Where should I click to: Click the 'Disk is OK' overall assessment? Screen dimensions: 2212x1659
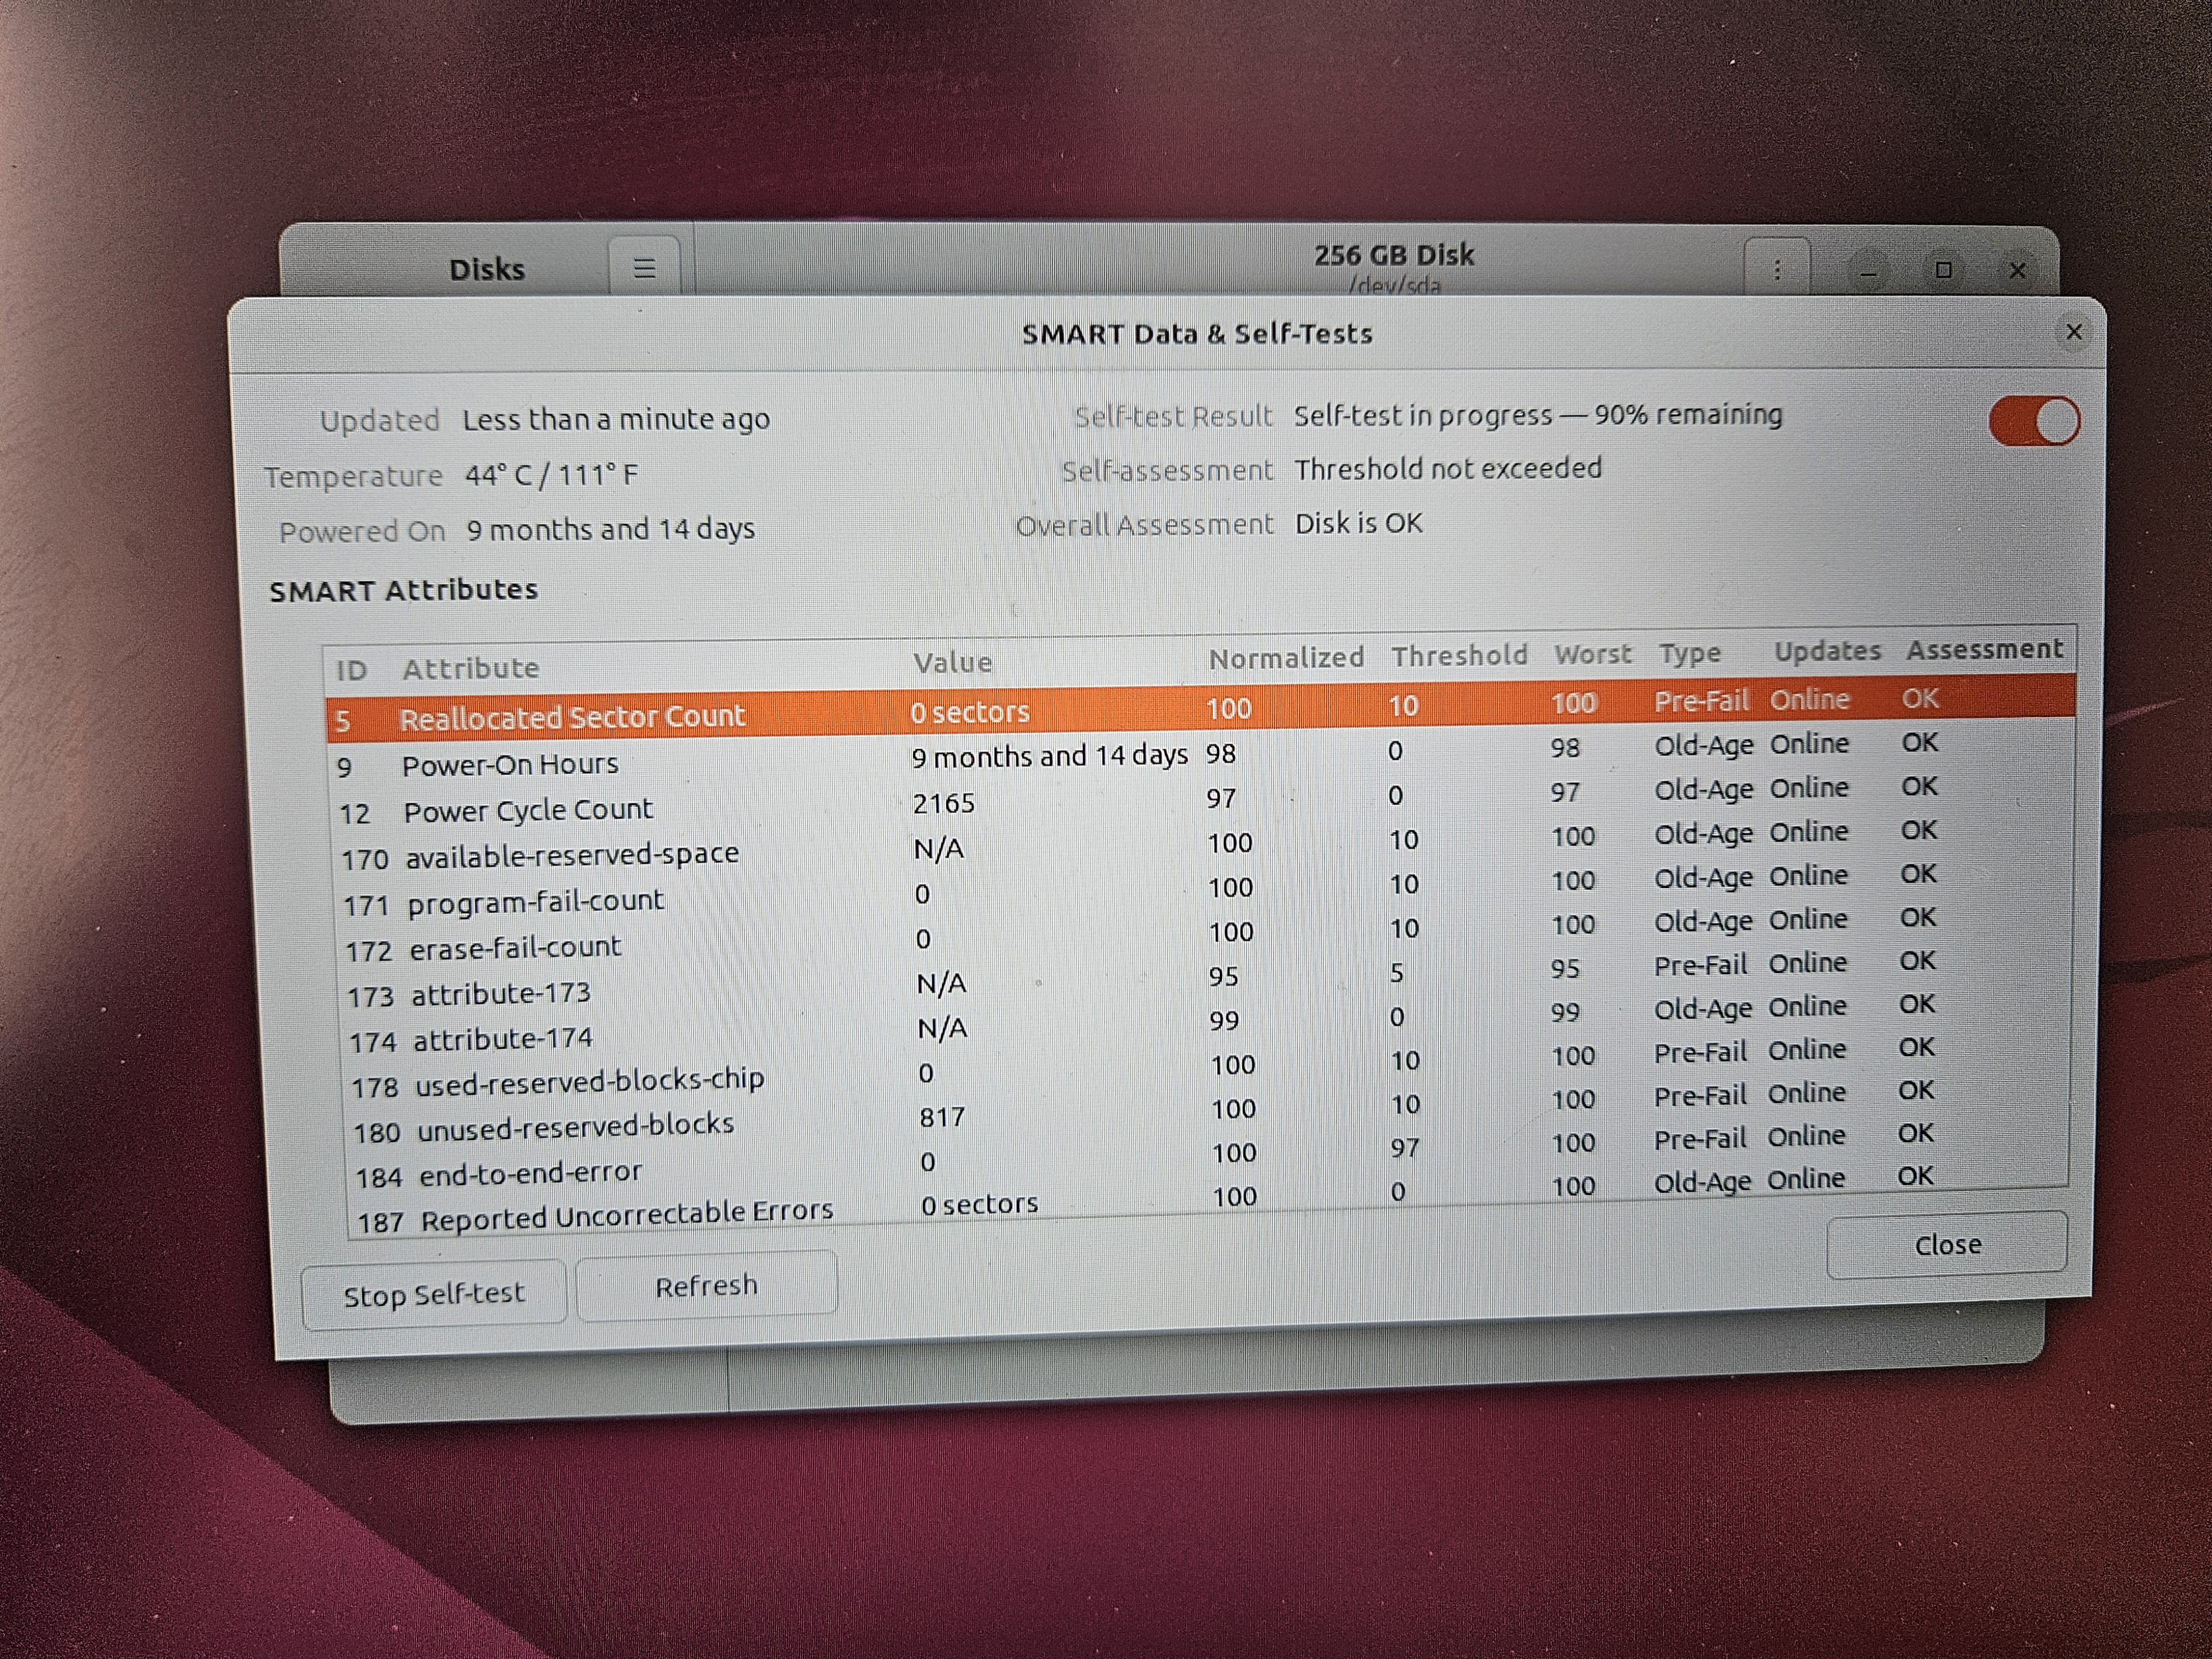pyautogui.click(x=1358, y=523)
